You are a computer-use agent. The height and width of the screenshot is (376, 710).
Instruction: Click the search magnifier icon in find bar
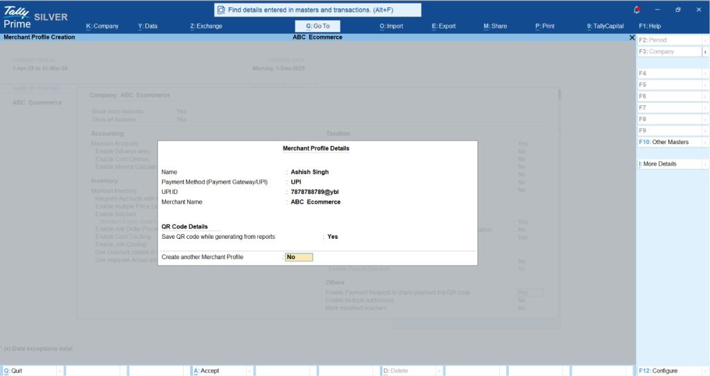click(x=221, y=10)
